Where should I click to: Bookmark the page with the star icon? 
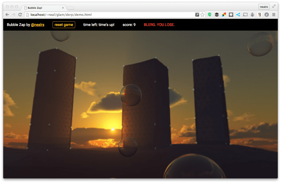tap(202, 15)
